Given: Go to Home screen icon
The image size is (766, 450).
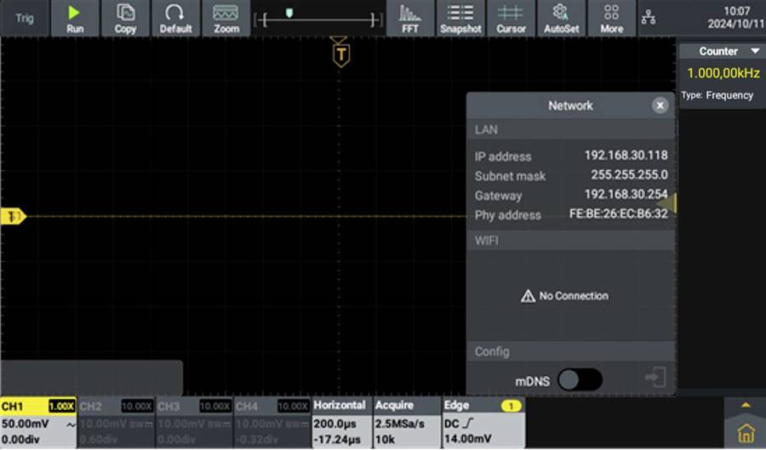Looking at the screenshot, I should point(746,432).
